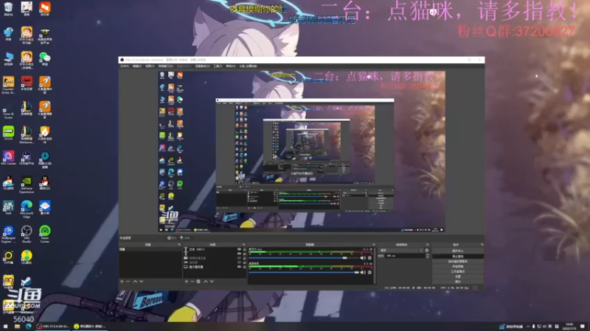Open File Explorer from taskbar
This screenshot has width=590, height=331.
click(17, 327)
